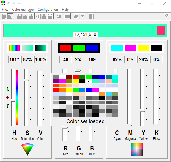Image resolution: width=171 pixels, height=162 pixels.
Task: Click the HSV color cone icon
Action: [x=27, y=149]
